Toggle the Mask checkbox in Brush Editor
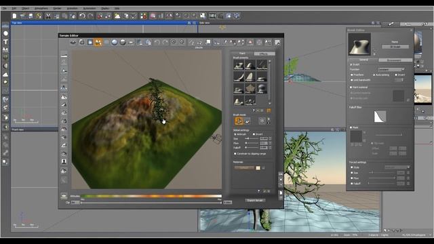The height and width of the screenshot is (244, 434). [x=351, y=127]
